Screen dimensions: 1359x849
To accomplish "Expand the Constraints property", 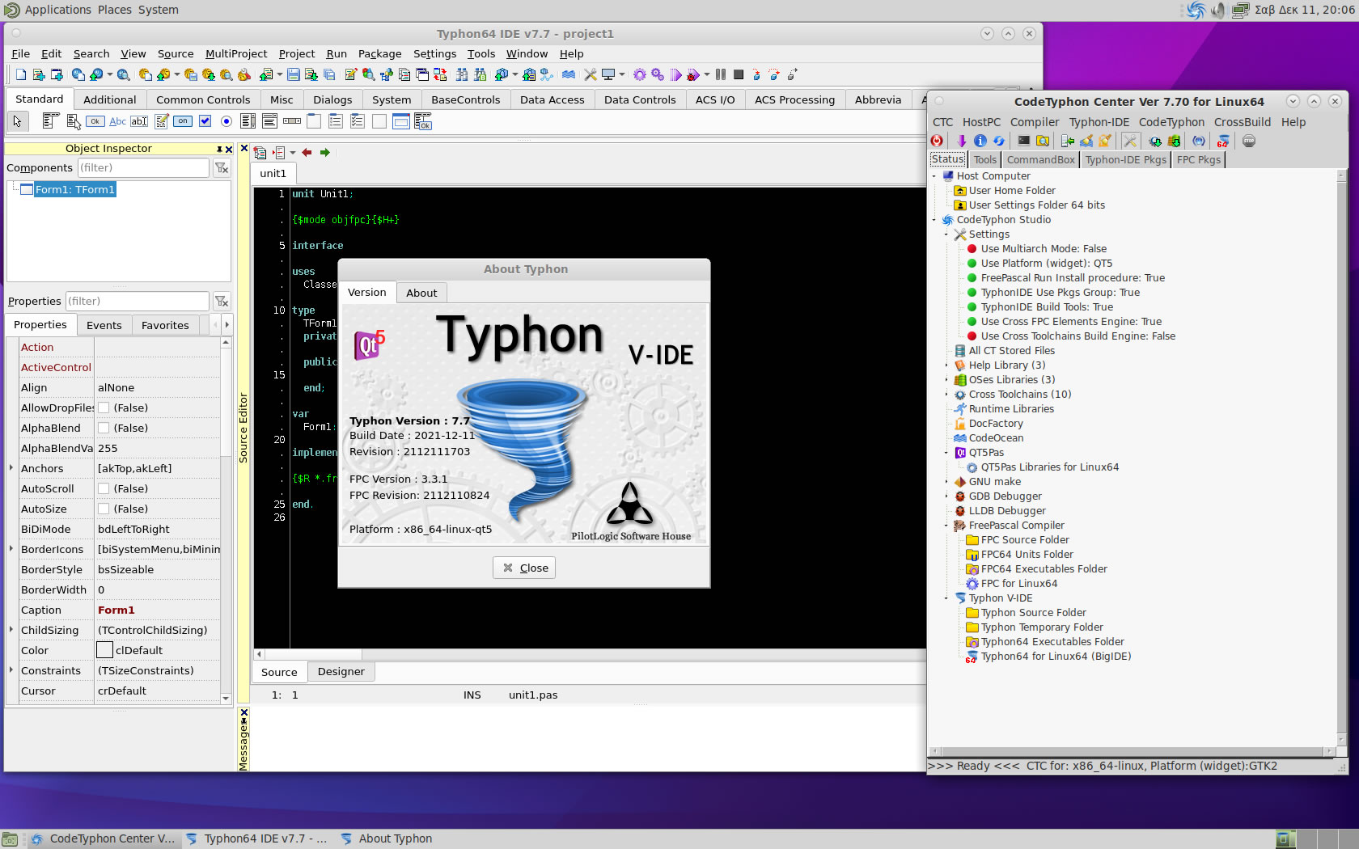I will tap(11, 670).
